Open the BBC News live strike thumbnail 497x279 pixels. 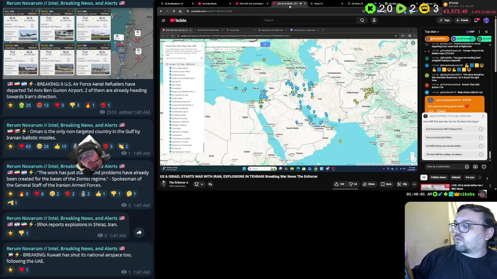click(435, 187)
